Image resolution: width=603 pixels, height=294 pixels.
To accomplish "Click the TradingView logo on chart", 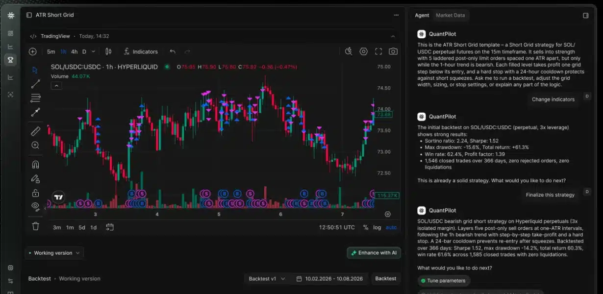I will [59, 197].
